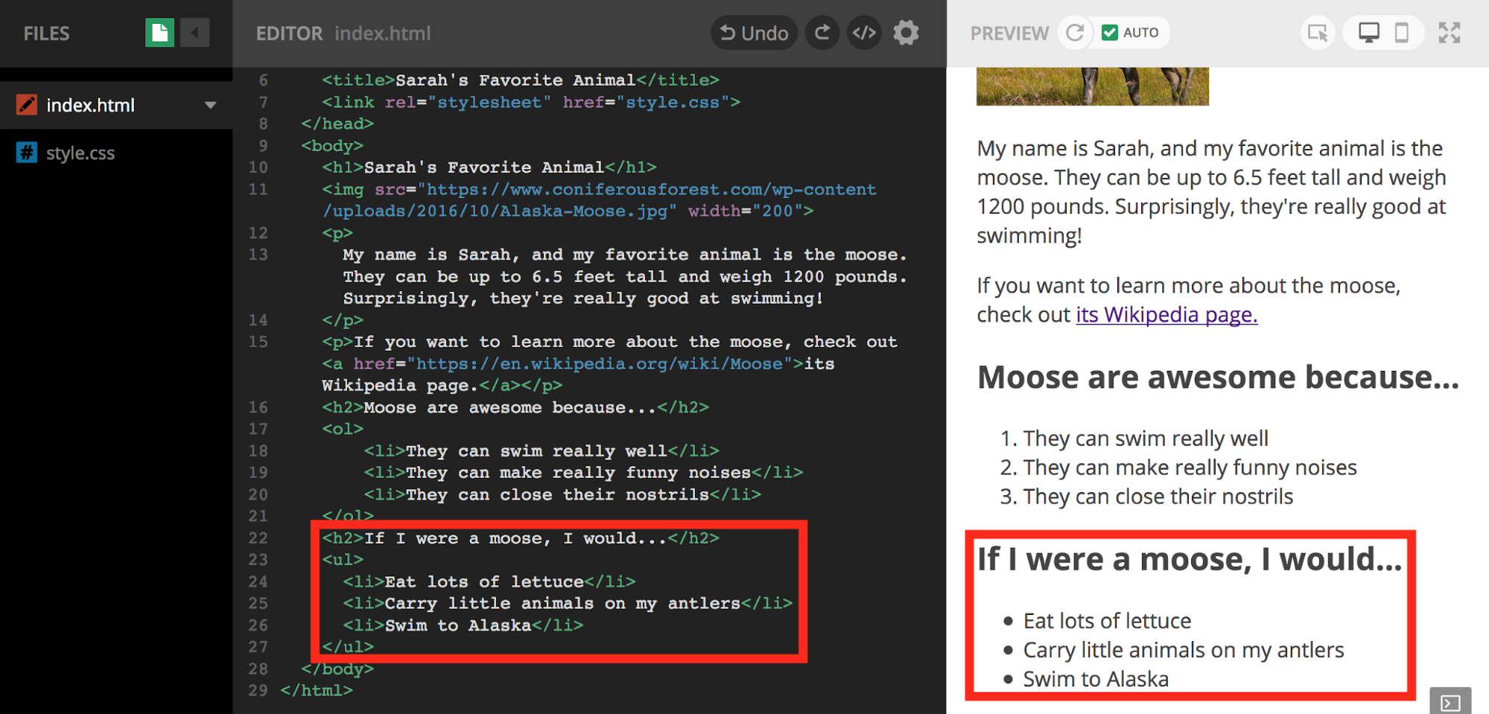Switch to desktop preview mode

[1368, 33]
